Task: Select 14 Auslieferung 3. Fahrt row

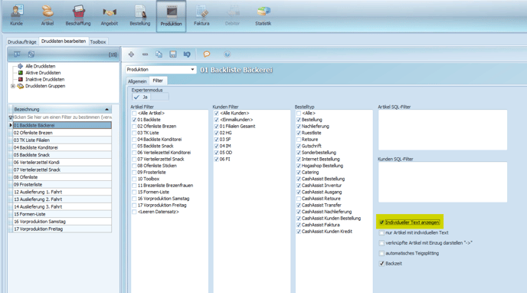Action: (x=62, y=207)
